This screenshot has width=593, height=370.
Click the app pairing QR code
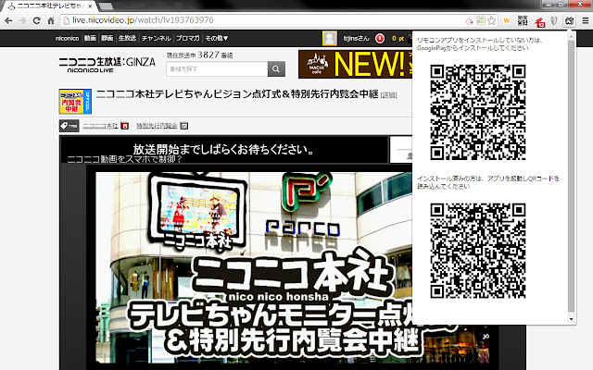click(478, 251)
